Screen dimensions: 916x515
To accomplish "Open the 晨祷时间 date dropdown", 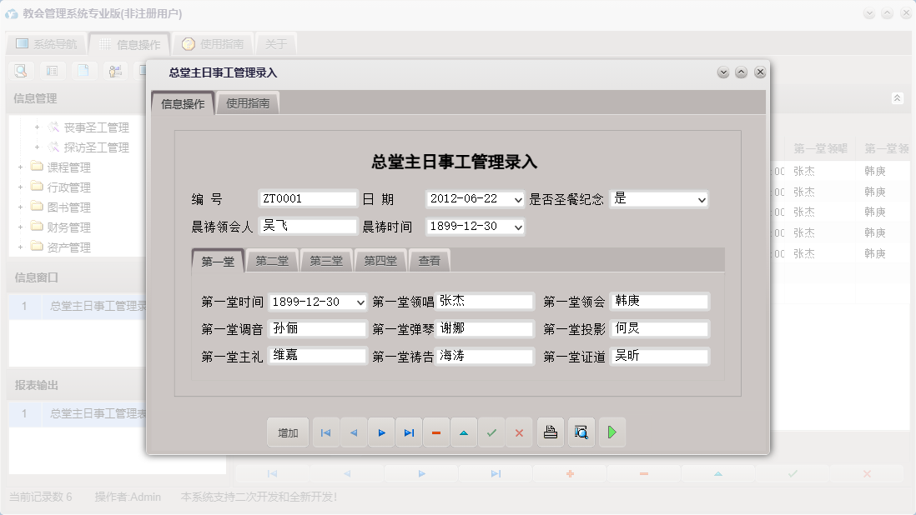I will click(x=518, y=226).
